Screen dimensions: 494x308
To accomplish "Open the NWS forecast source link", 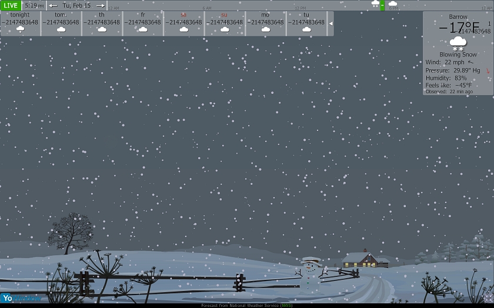I will point(286,305).
